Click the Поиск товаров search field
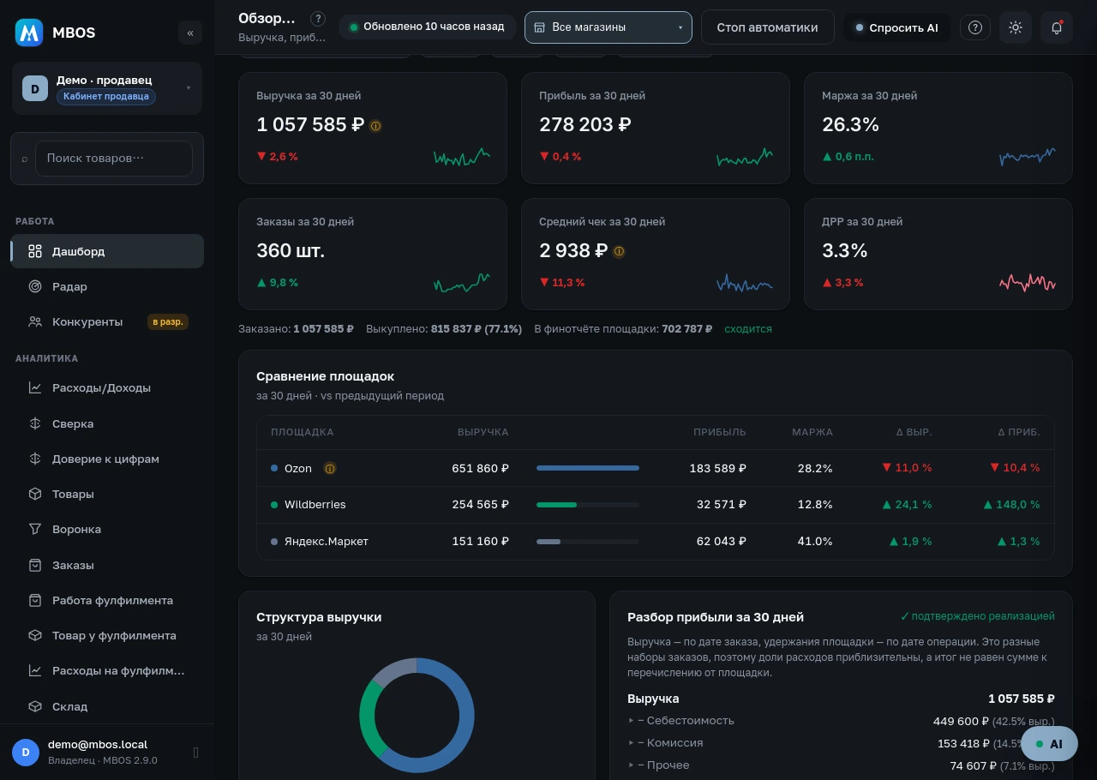Image resolution: width=1097 pixels, height=780 pixels. click(x=114, y=159)
